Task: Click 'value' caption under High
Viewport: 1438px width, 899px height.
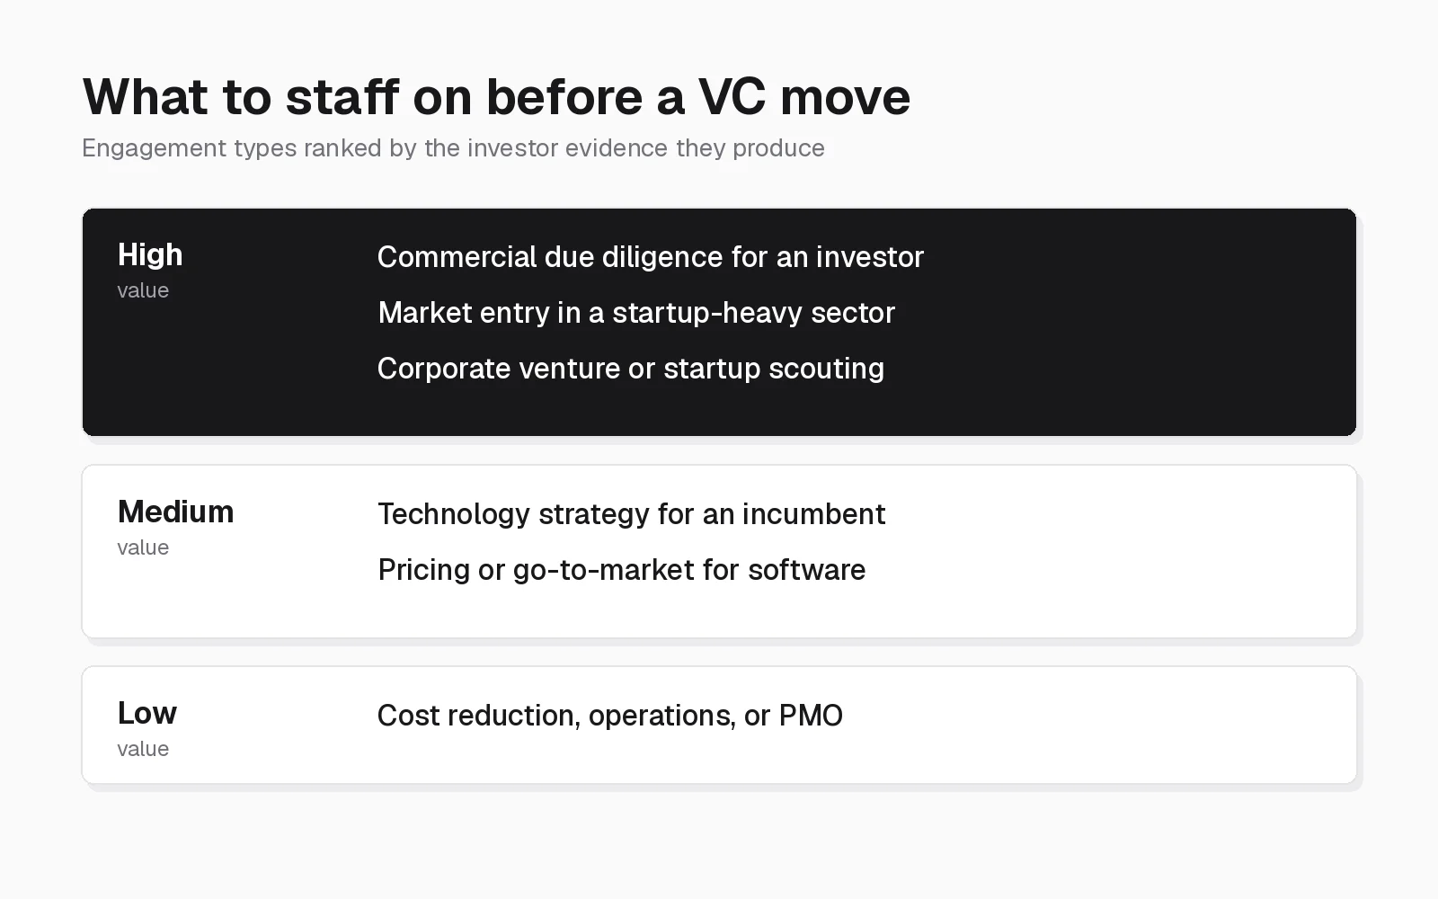Action: tap(143, 290)
